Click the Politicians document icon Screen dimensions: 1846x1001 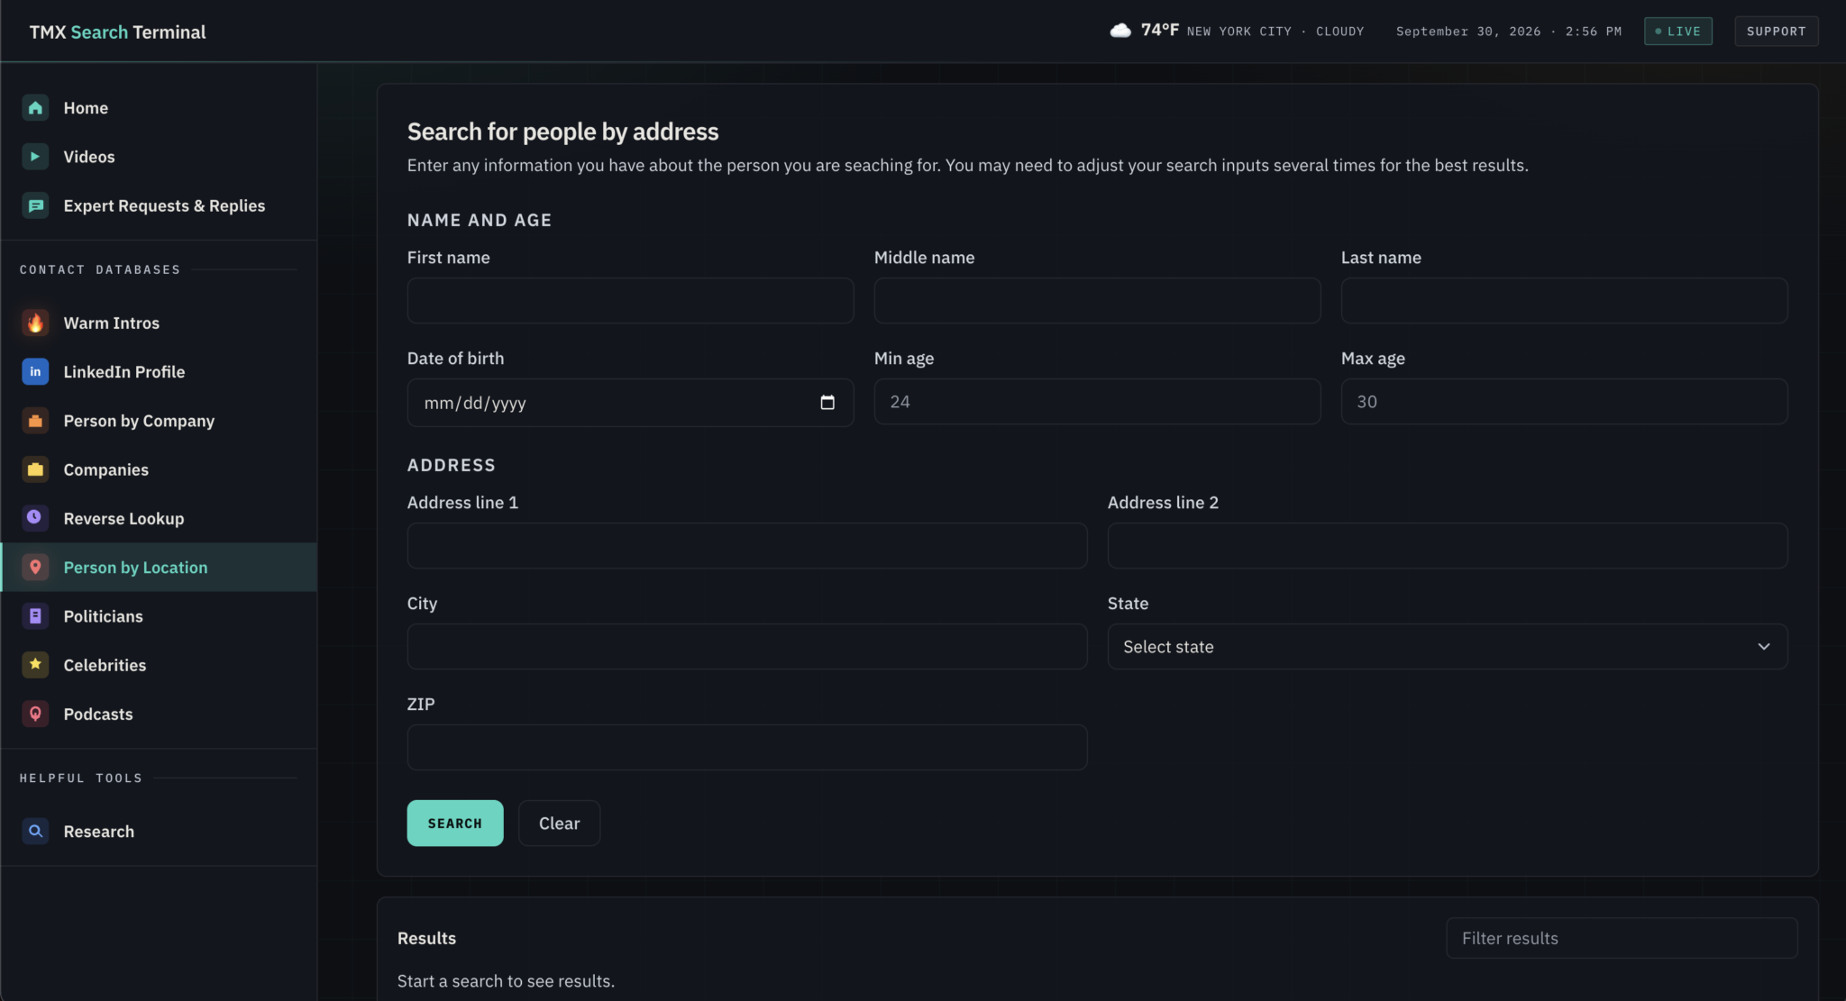tap(35, 616)
